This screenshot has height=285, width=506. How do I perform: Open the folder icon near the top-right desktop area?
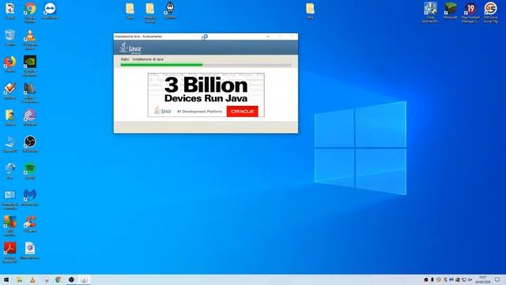[310, 10]
